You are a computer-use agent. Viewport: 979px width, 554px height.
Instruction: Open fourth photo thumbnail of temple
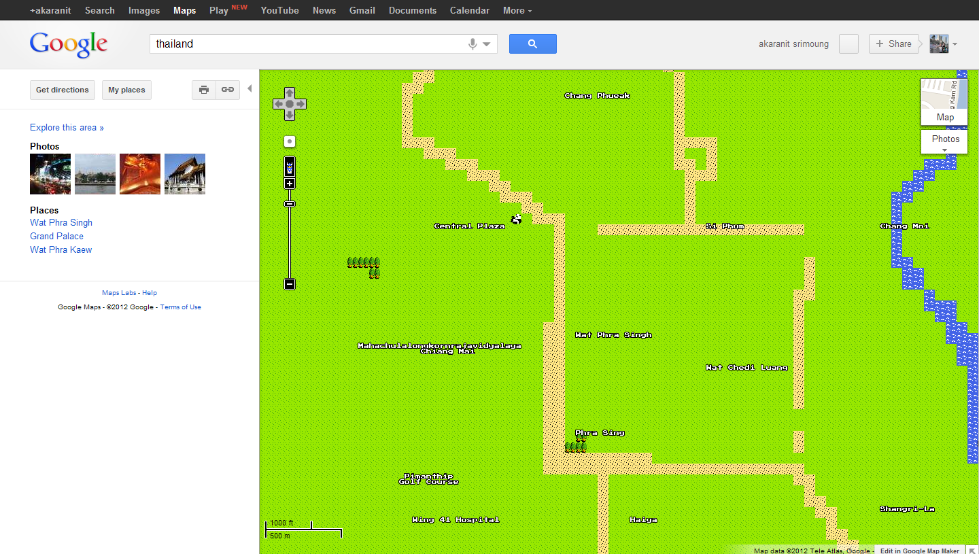[x=185, y=174]
